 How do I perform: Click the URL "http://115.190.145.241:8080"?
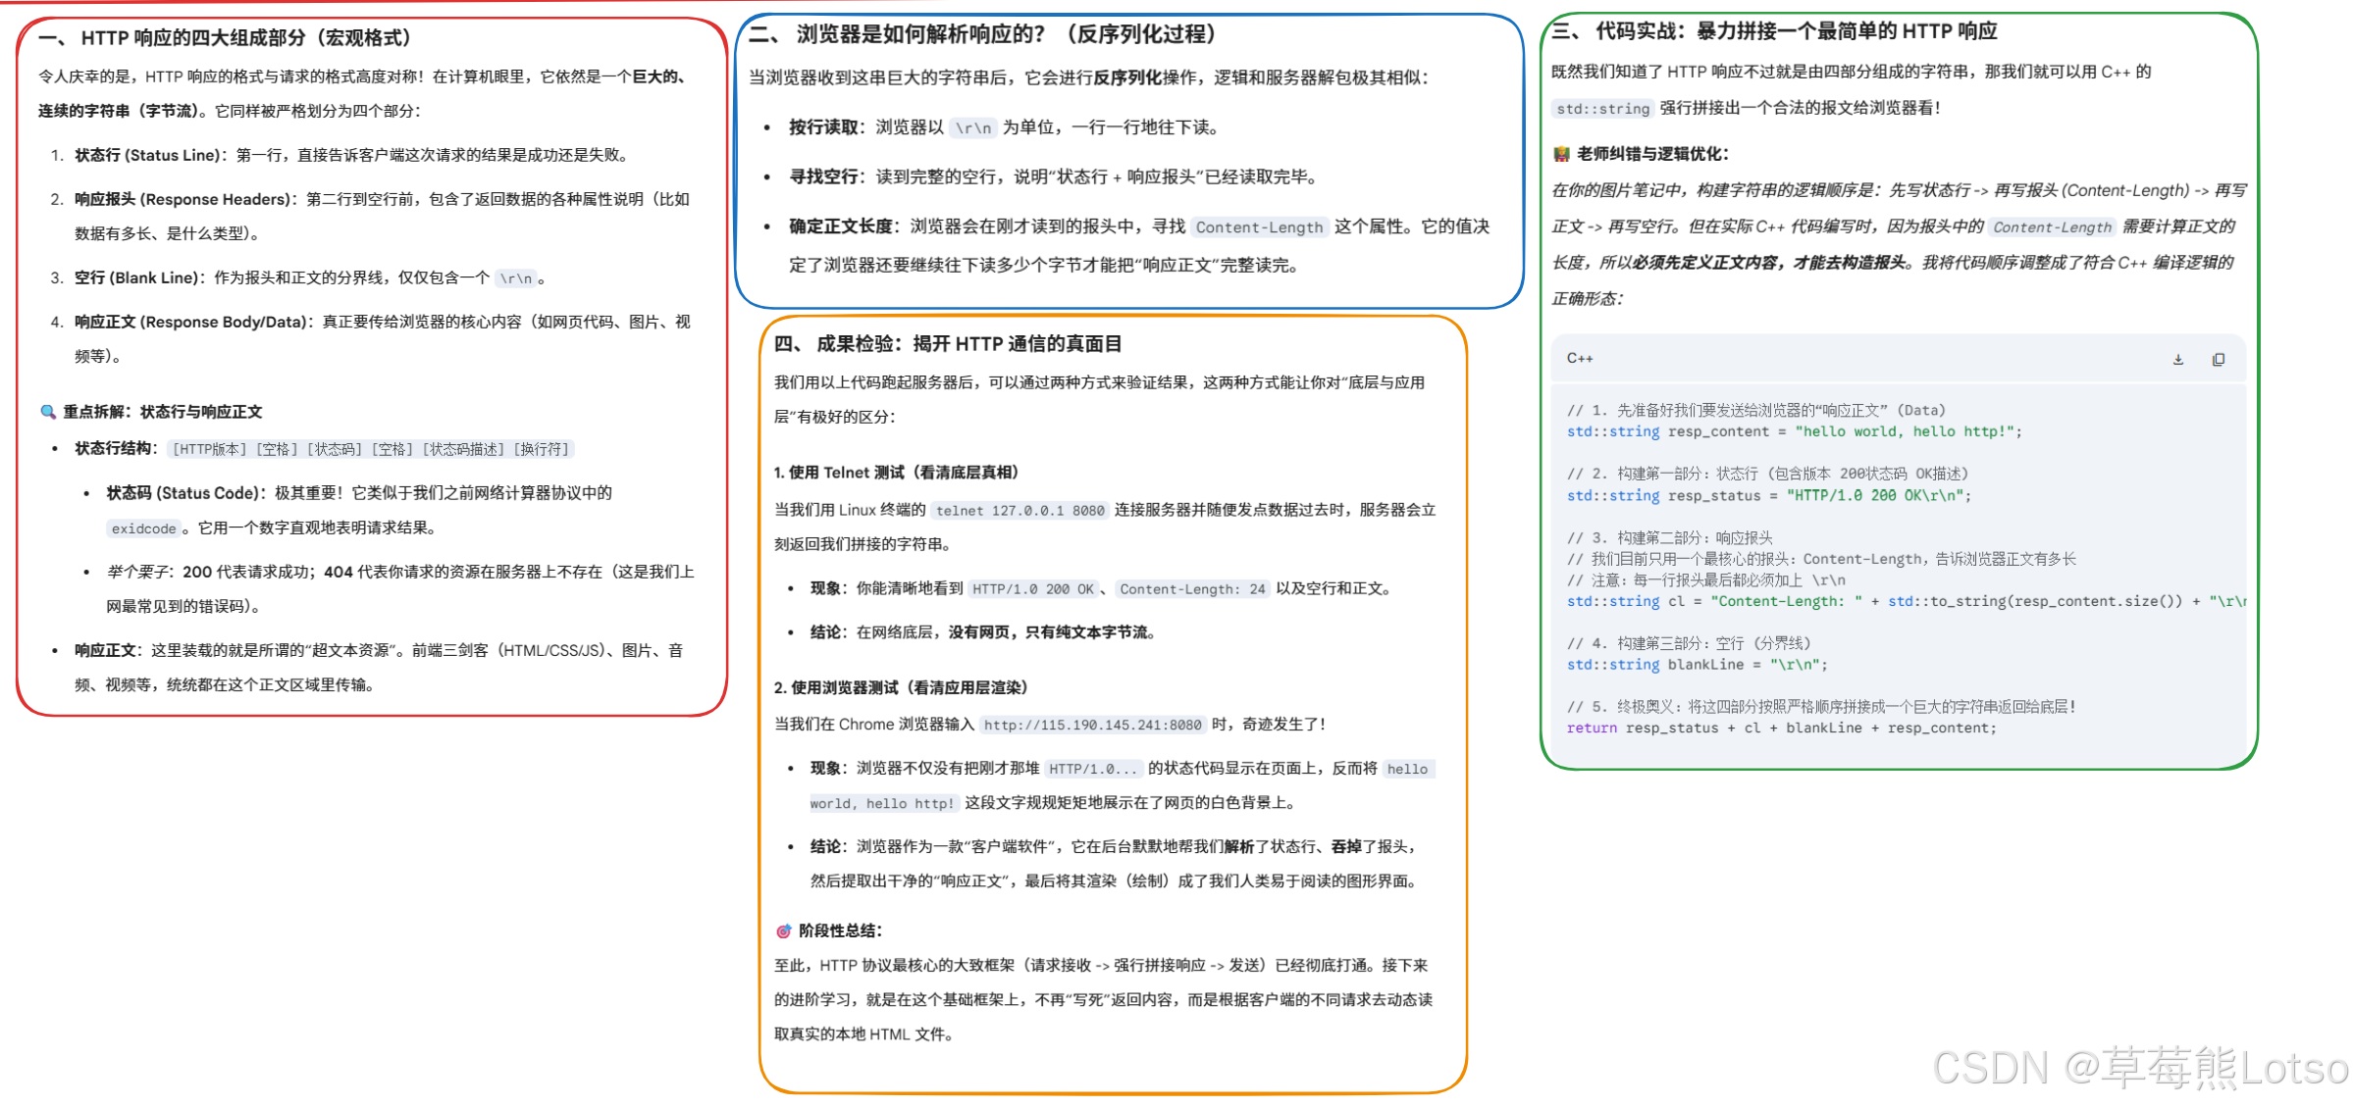1092,725
